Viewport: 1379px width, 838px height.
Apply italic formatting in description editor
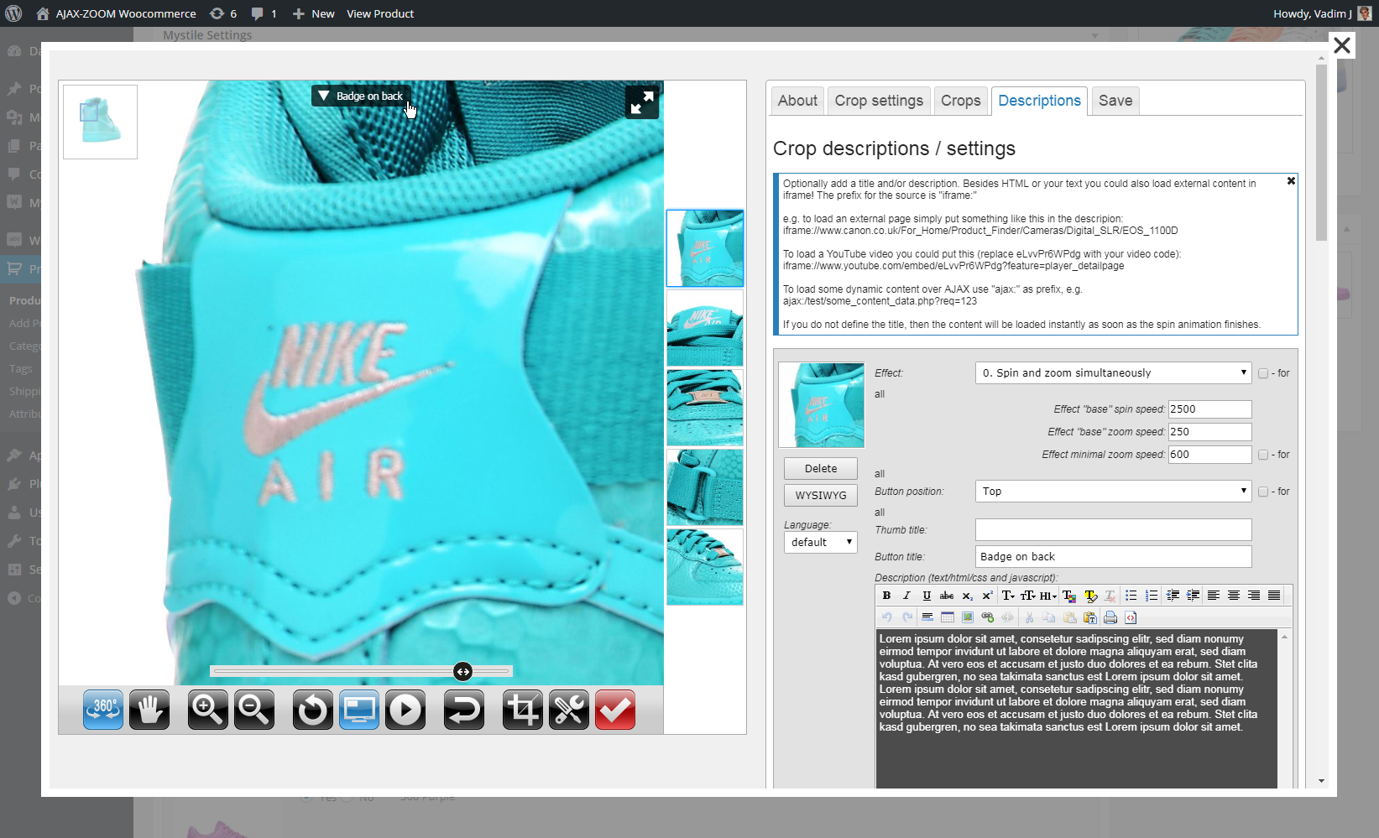click(x=906, y=596)
